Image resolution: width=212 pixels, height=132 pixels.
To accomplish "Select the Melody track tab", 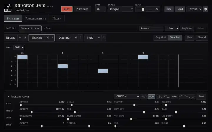I will pyautogui.click(x=37, y=38).
